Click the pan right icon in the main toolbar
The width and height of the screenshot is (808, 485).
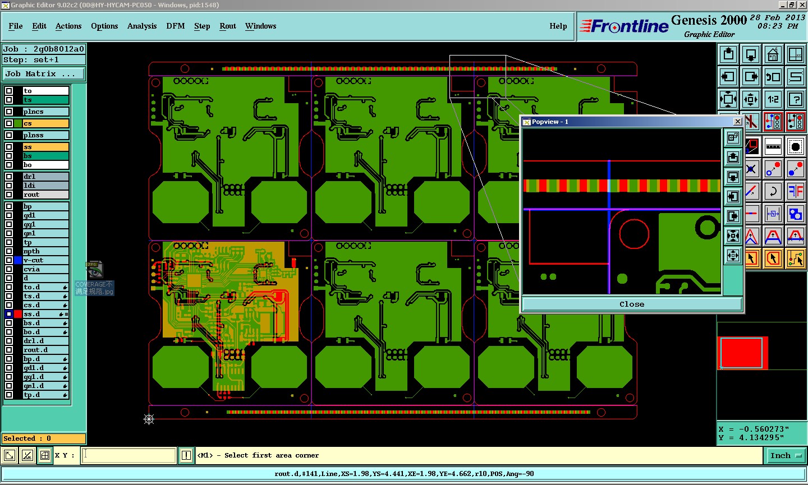751,77
